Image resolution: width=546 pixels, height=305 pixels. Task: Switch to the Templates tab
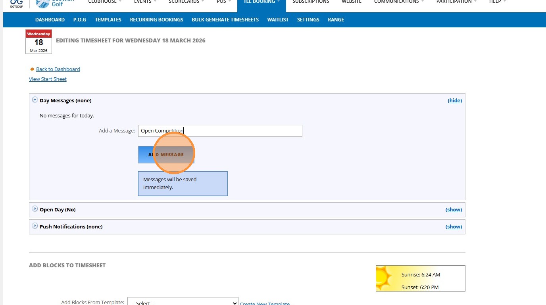[x=108, y=19]
